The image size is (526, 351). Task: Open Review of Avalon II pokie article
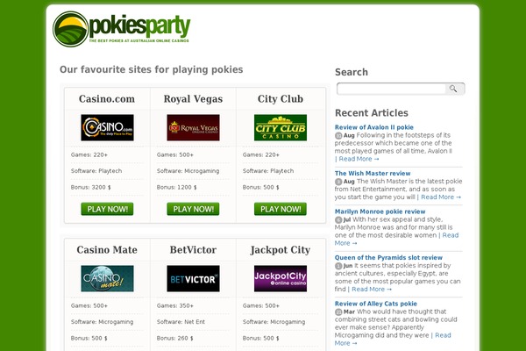(374, 127)
